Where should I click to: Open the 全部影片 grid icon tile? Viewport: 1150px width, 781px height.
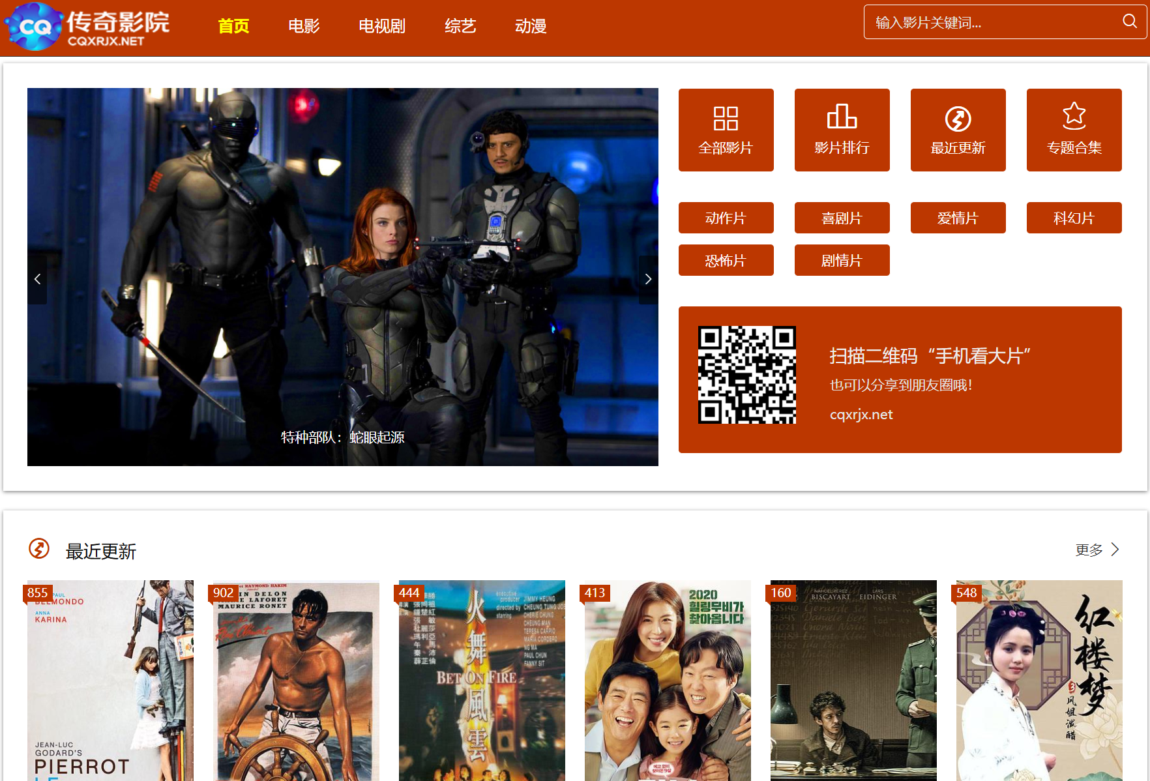tap(726, 130)
